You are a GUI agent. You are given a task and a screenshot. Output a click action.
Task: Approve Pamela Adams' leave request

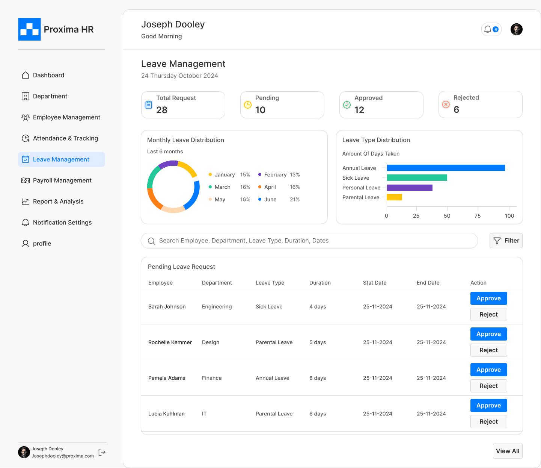(489, 370)
